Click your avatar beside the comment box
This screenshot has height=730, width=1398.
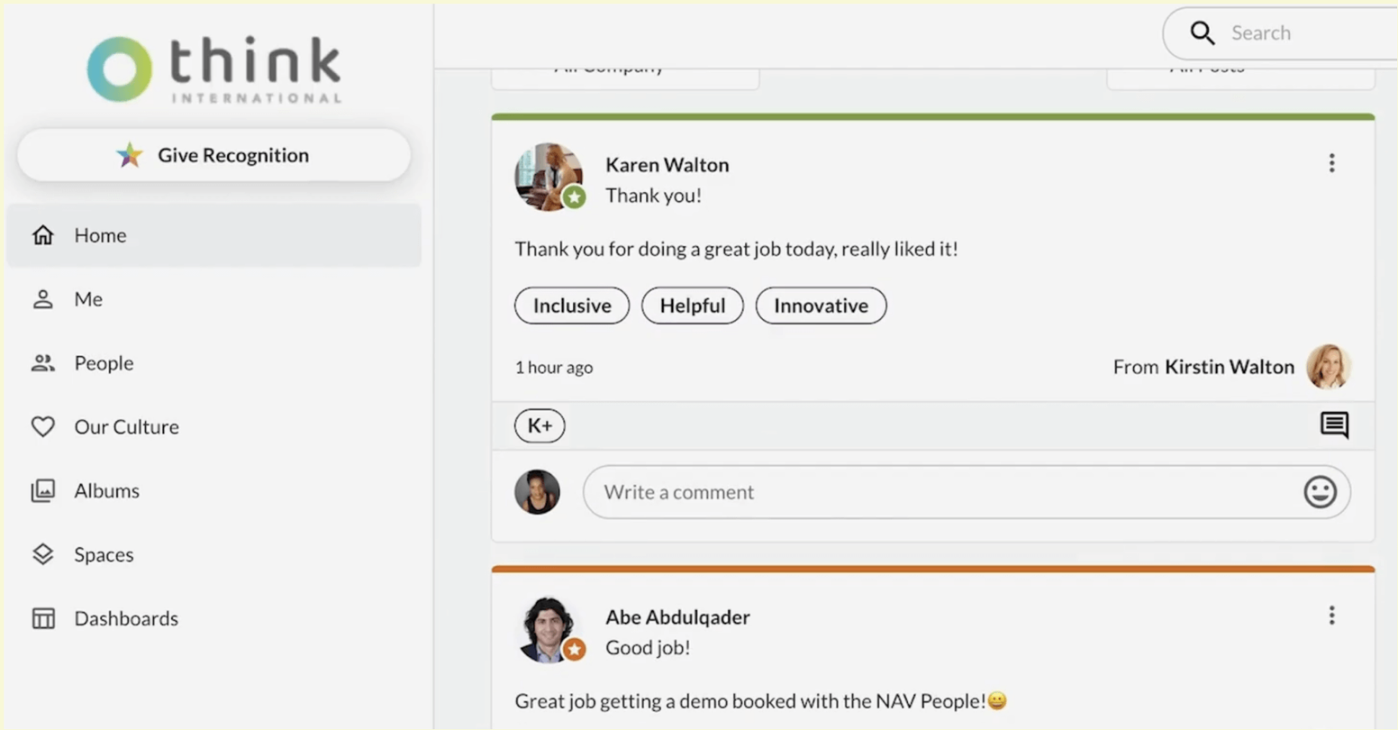point(537,492)
